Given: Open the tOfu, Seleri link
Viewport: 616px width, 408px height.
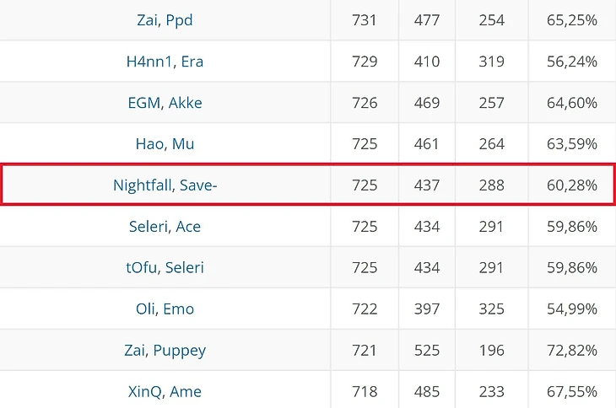Looking at the screenshot, I should click(165, 268).
